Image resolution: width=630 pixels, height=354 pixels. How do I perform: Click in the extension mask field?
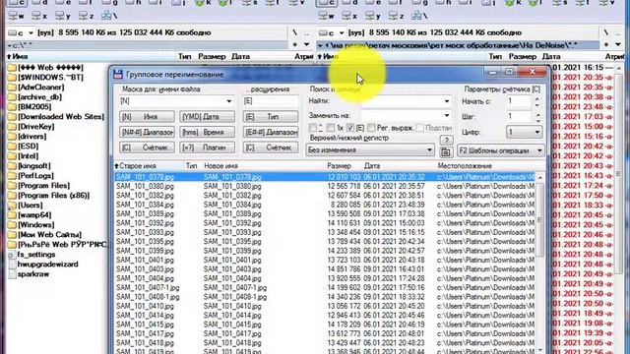(x=271, y=101)
